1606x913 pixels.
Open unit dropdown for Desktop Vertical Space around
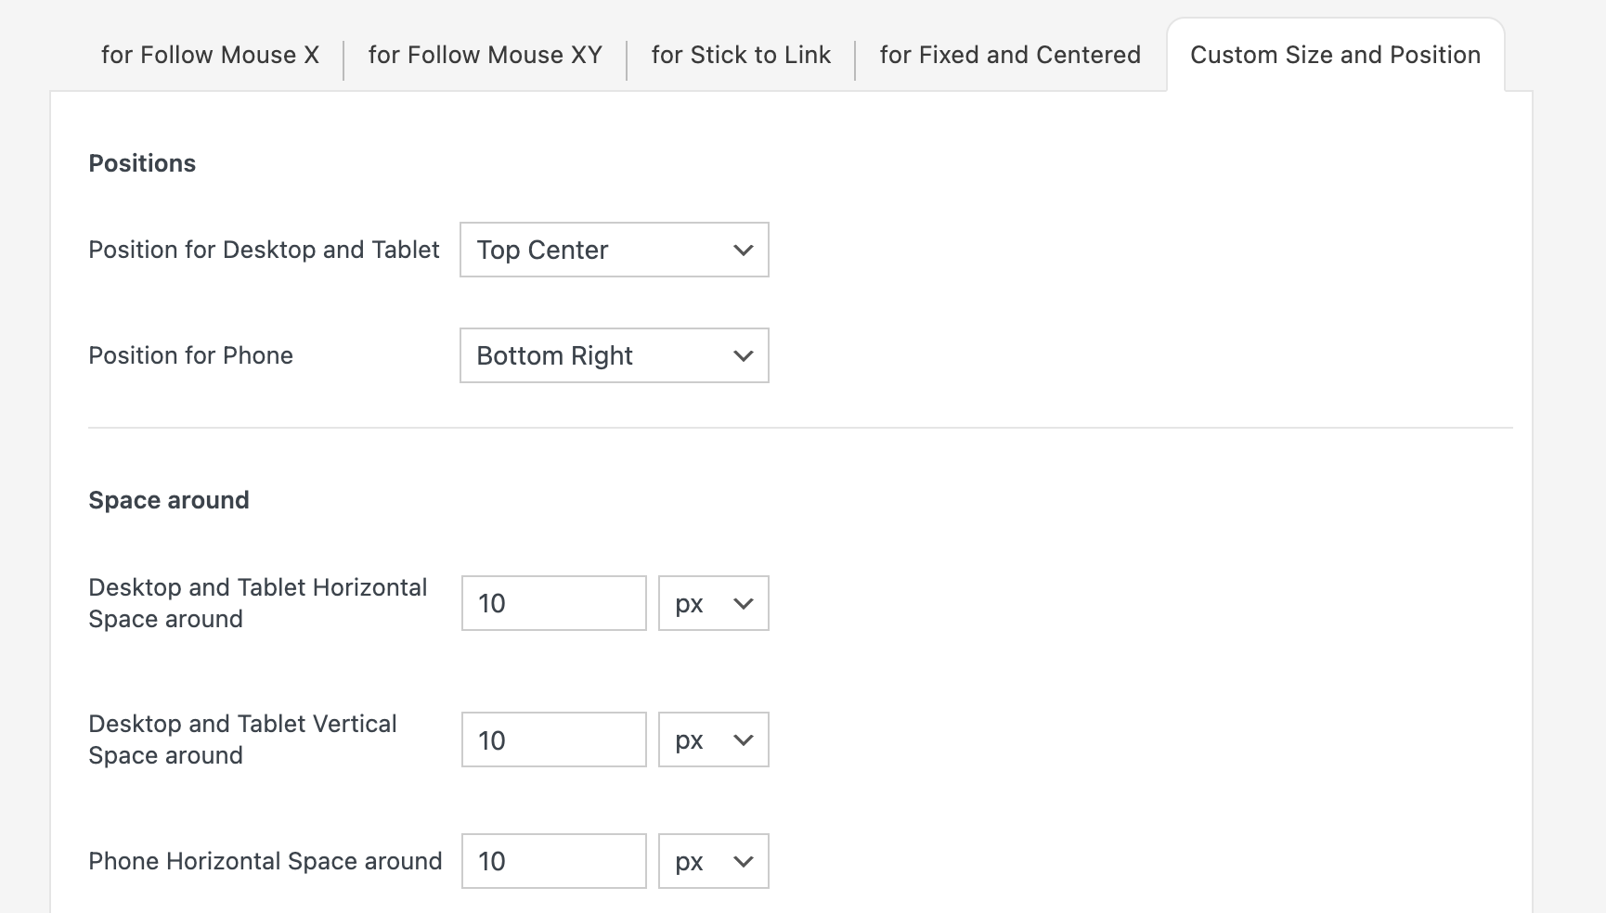click(713, 739)
